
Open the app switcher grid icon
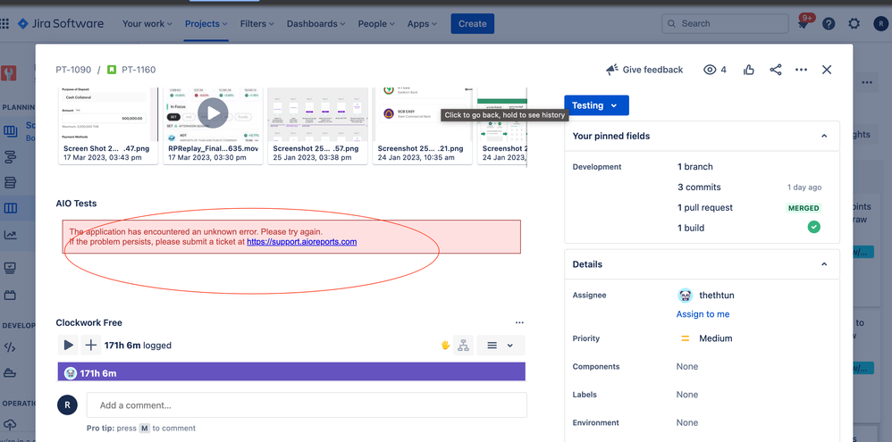coord(4,24)
